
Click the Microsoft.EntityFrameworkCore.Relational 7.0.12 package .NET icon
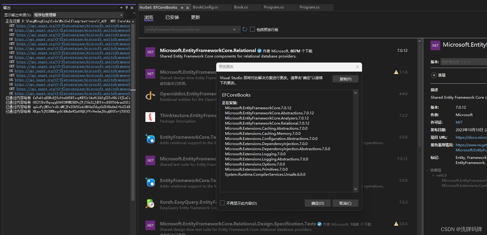[x=150, y=52]
